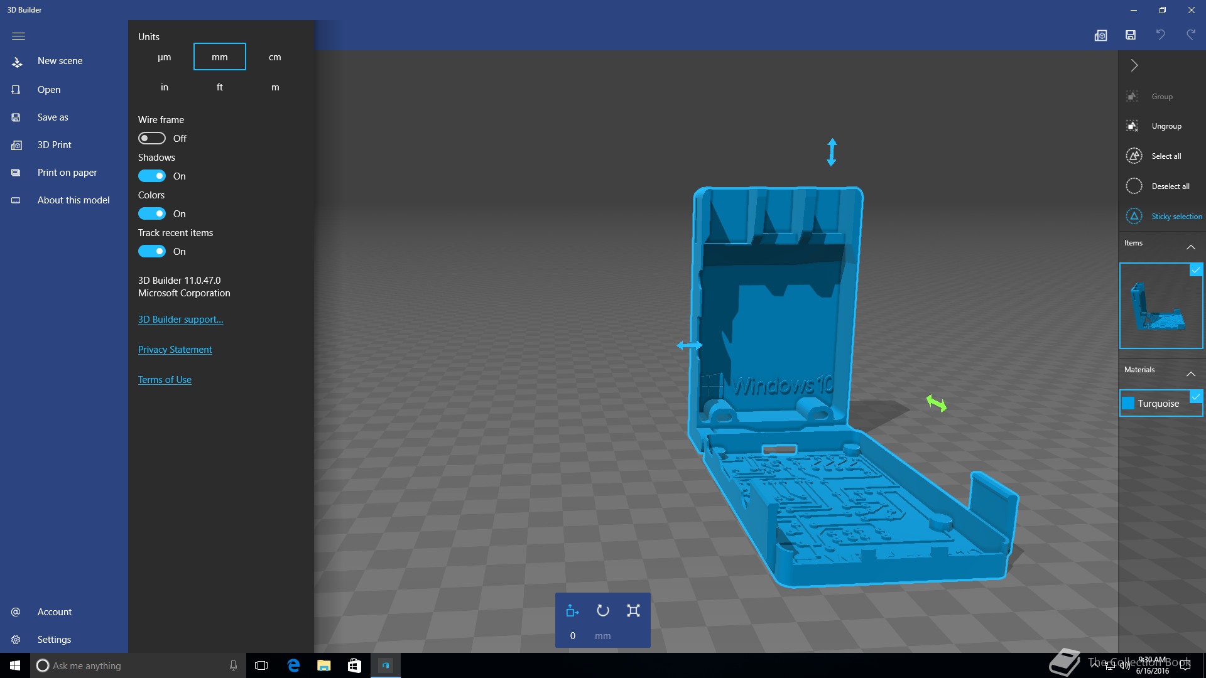This screenshot has width=1206, height=678.
Task: Click the Cortana search box
Action: [137, 665]
